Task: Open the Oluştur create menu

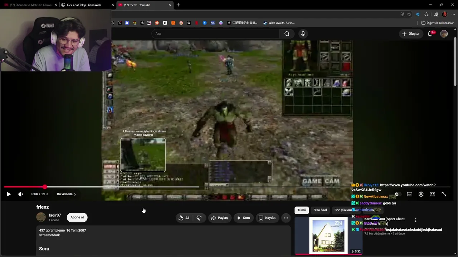Action: (411, 34)
